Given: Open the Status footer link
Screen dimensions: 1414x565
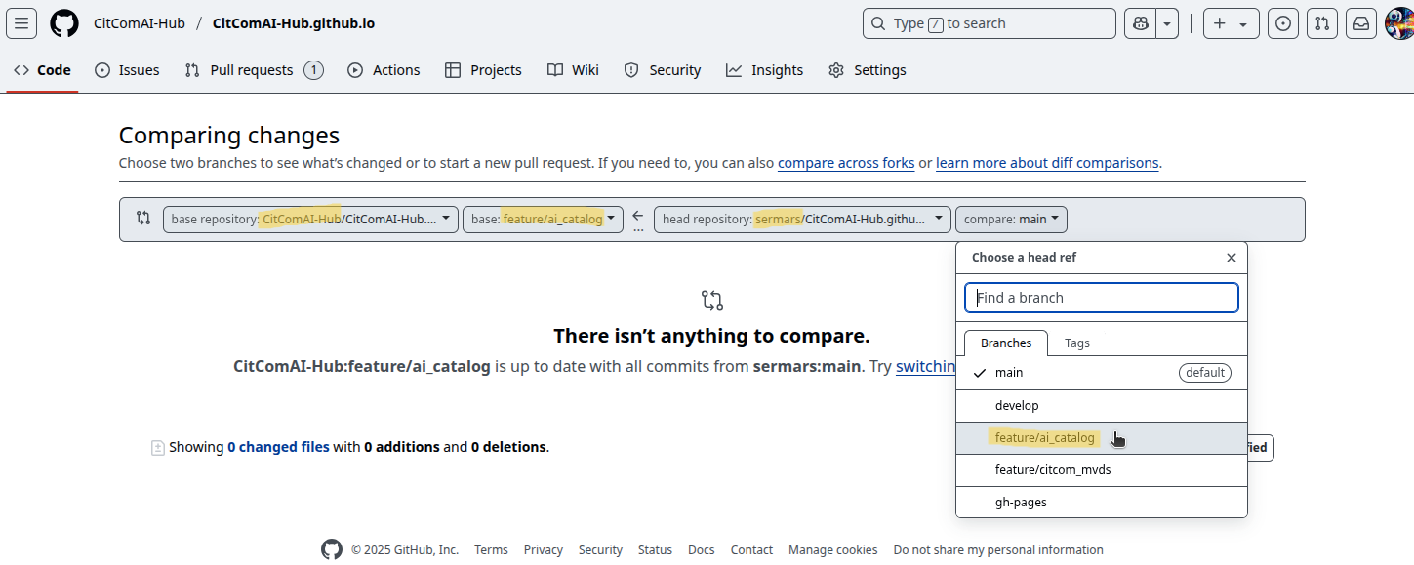Looking at the screenshot, I should pyautogui.click(x=655, y=550).
